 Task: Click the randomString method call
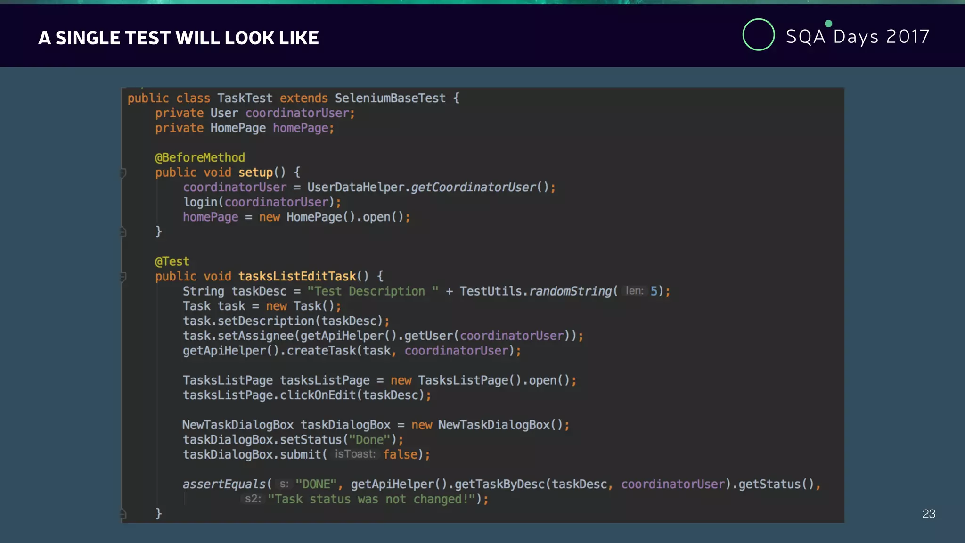570,291
